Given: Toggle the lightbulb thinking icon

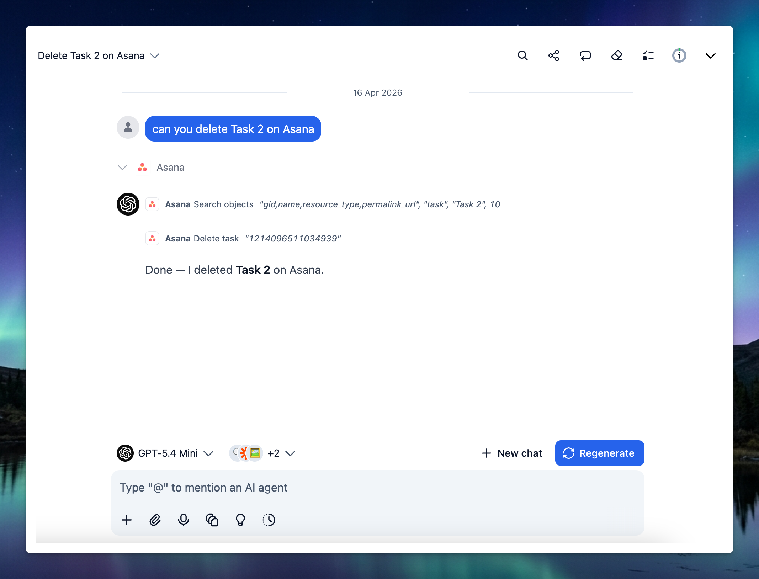Looking at the screenshot, I should pos(240,520).
